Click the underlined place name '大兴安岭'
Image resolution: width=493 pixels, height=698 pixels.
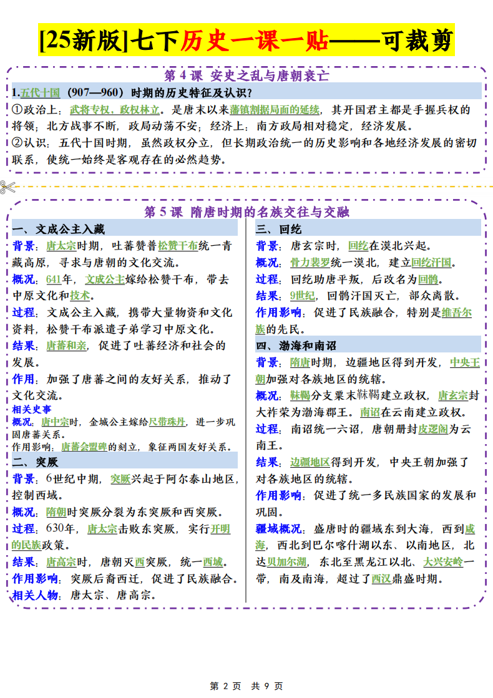click(443, 562)
